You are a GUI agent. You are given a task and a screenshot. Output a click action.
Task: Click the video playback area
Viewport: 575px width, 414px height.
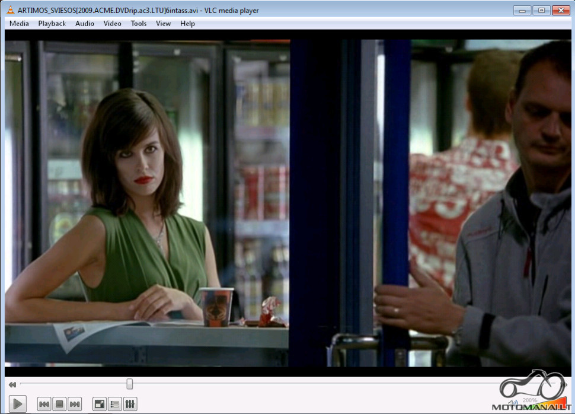287,203
